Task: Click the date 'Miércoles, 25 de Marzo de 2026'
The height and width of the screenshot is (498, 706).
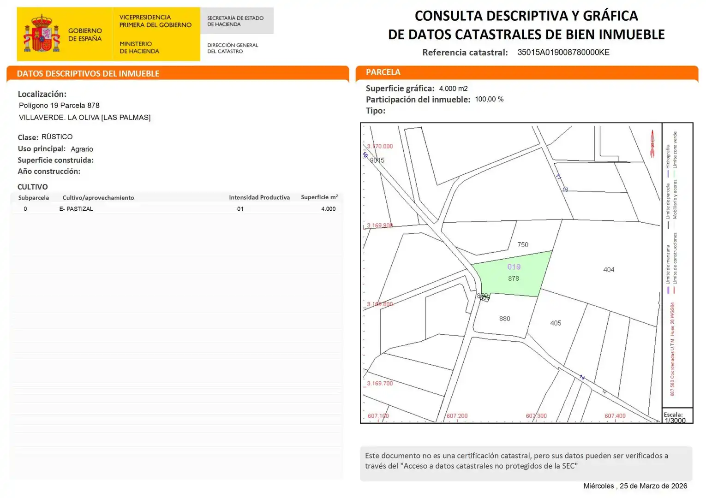Action: [635, 486]
